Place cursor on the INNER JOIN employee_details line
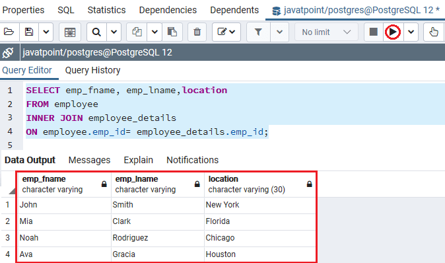This screenshot has width=445, height=263. pyautogui.click(x=101, y=118)
